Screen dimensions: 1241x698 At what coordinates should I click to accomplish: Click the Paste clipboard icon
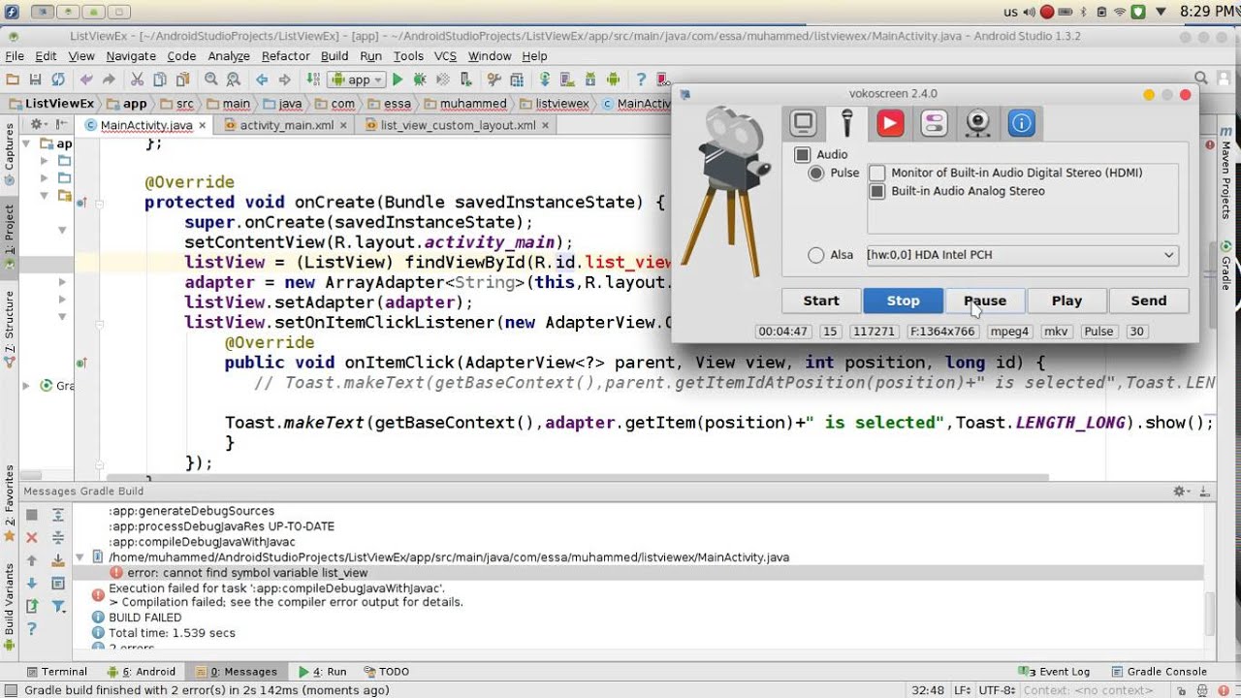point(181,79)
